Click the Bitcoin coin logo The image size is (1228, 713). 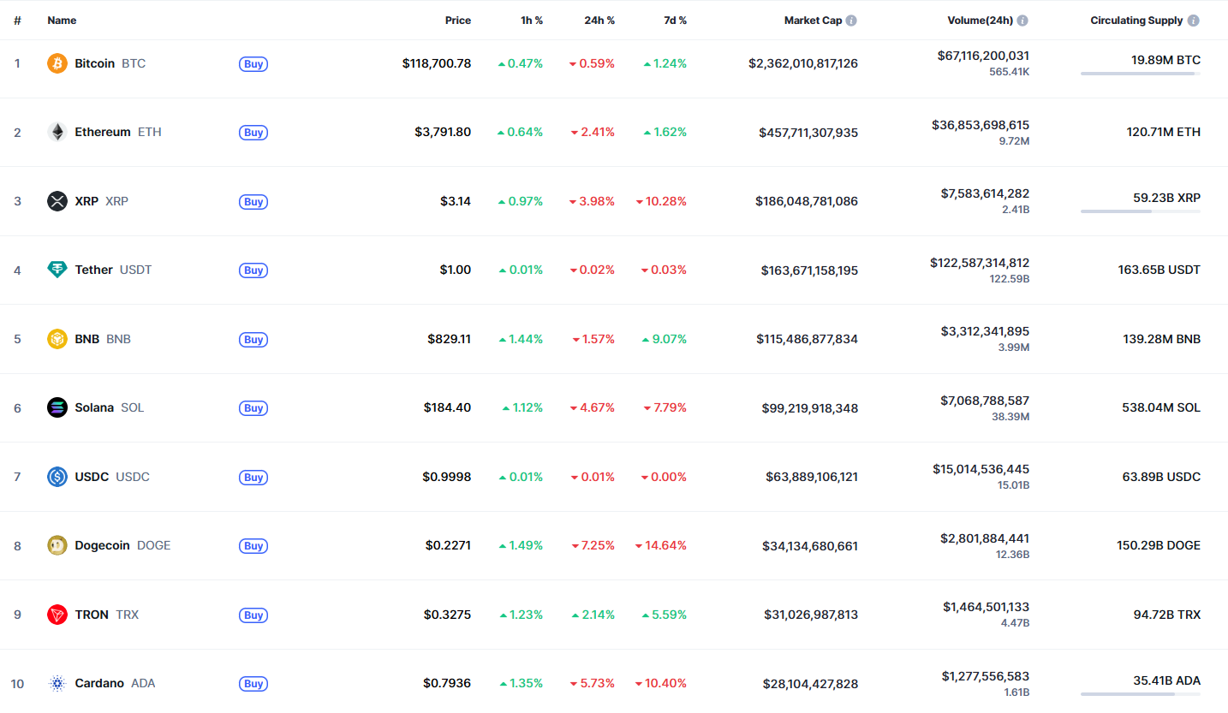[x=57, y=63]
